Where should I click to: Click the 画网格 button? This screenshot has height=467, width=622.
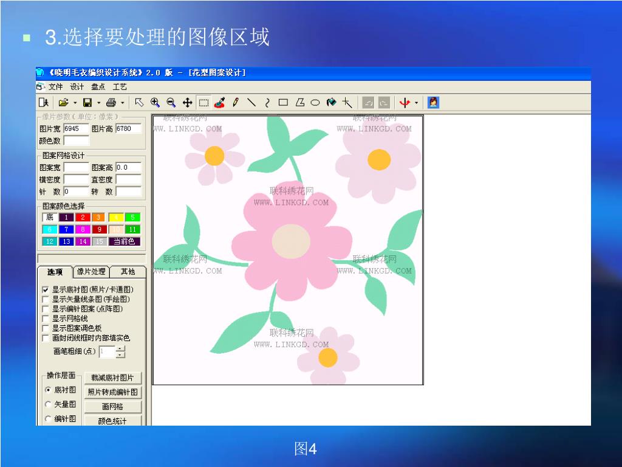(x=112, y=407)
